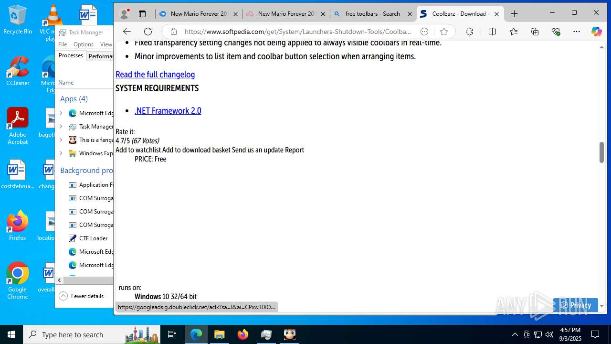Open Read the full changelog link
This screenshot has height=344, width=611.
[x=155, y=74]
